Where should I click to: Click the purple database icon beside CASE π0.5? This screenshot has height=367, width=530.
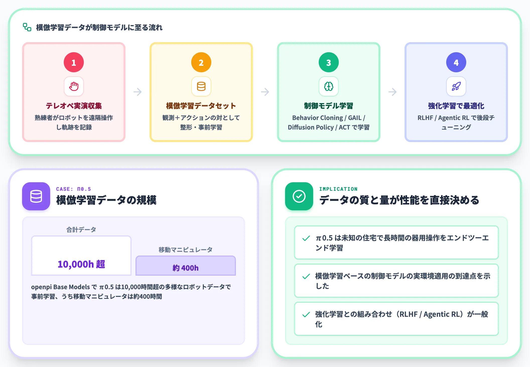click(36, 196)
